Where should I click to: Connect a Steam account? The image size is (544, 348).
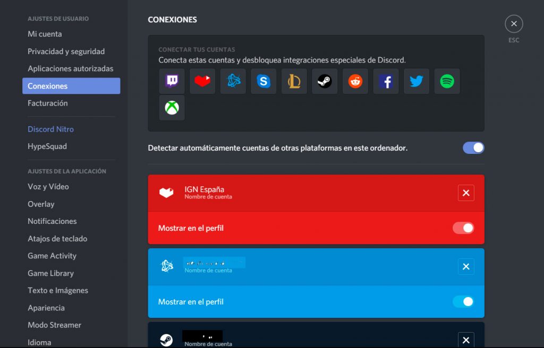click(x=325, y=81)
